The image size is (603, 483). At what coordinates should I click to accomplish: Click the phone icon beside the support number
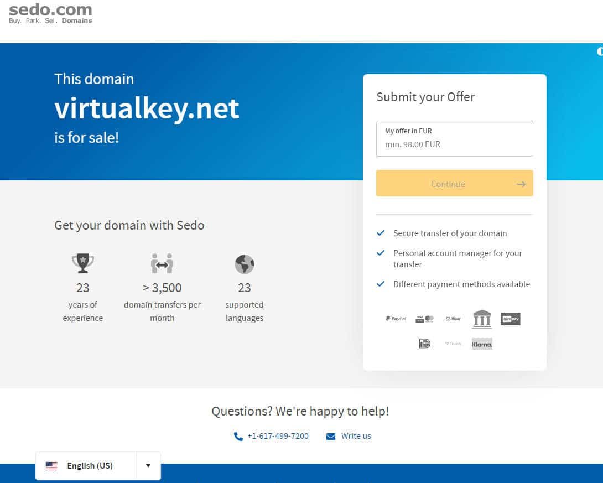pos(238,437)
